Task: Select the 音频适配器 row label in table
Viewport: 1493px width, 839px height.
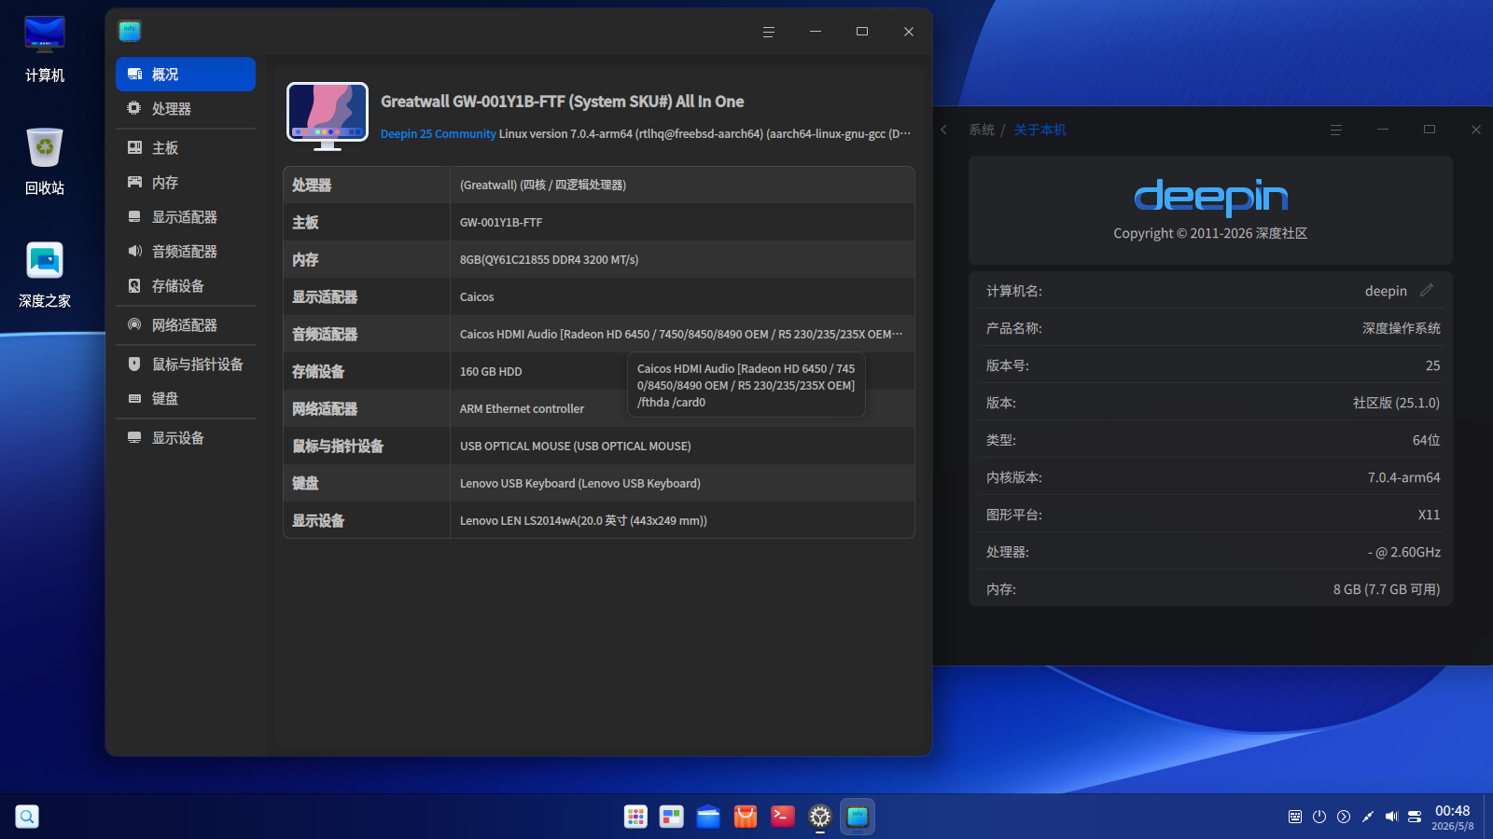Action: (x=325, y=335)
